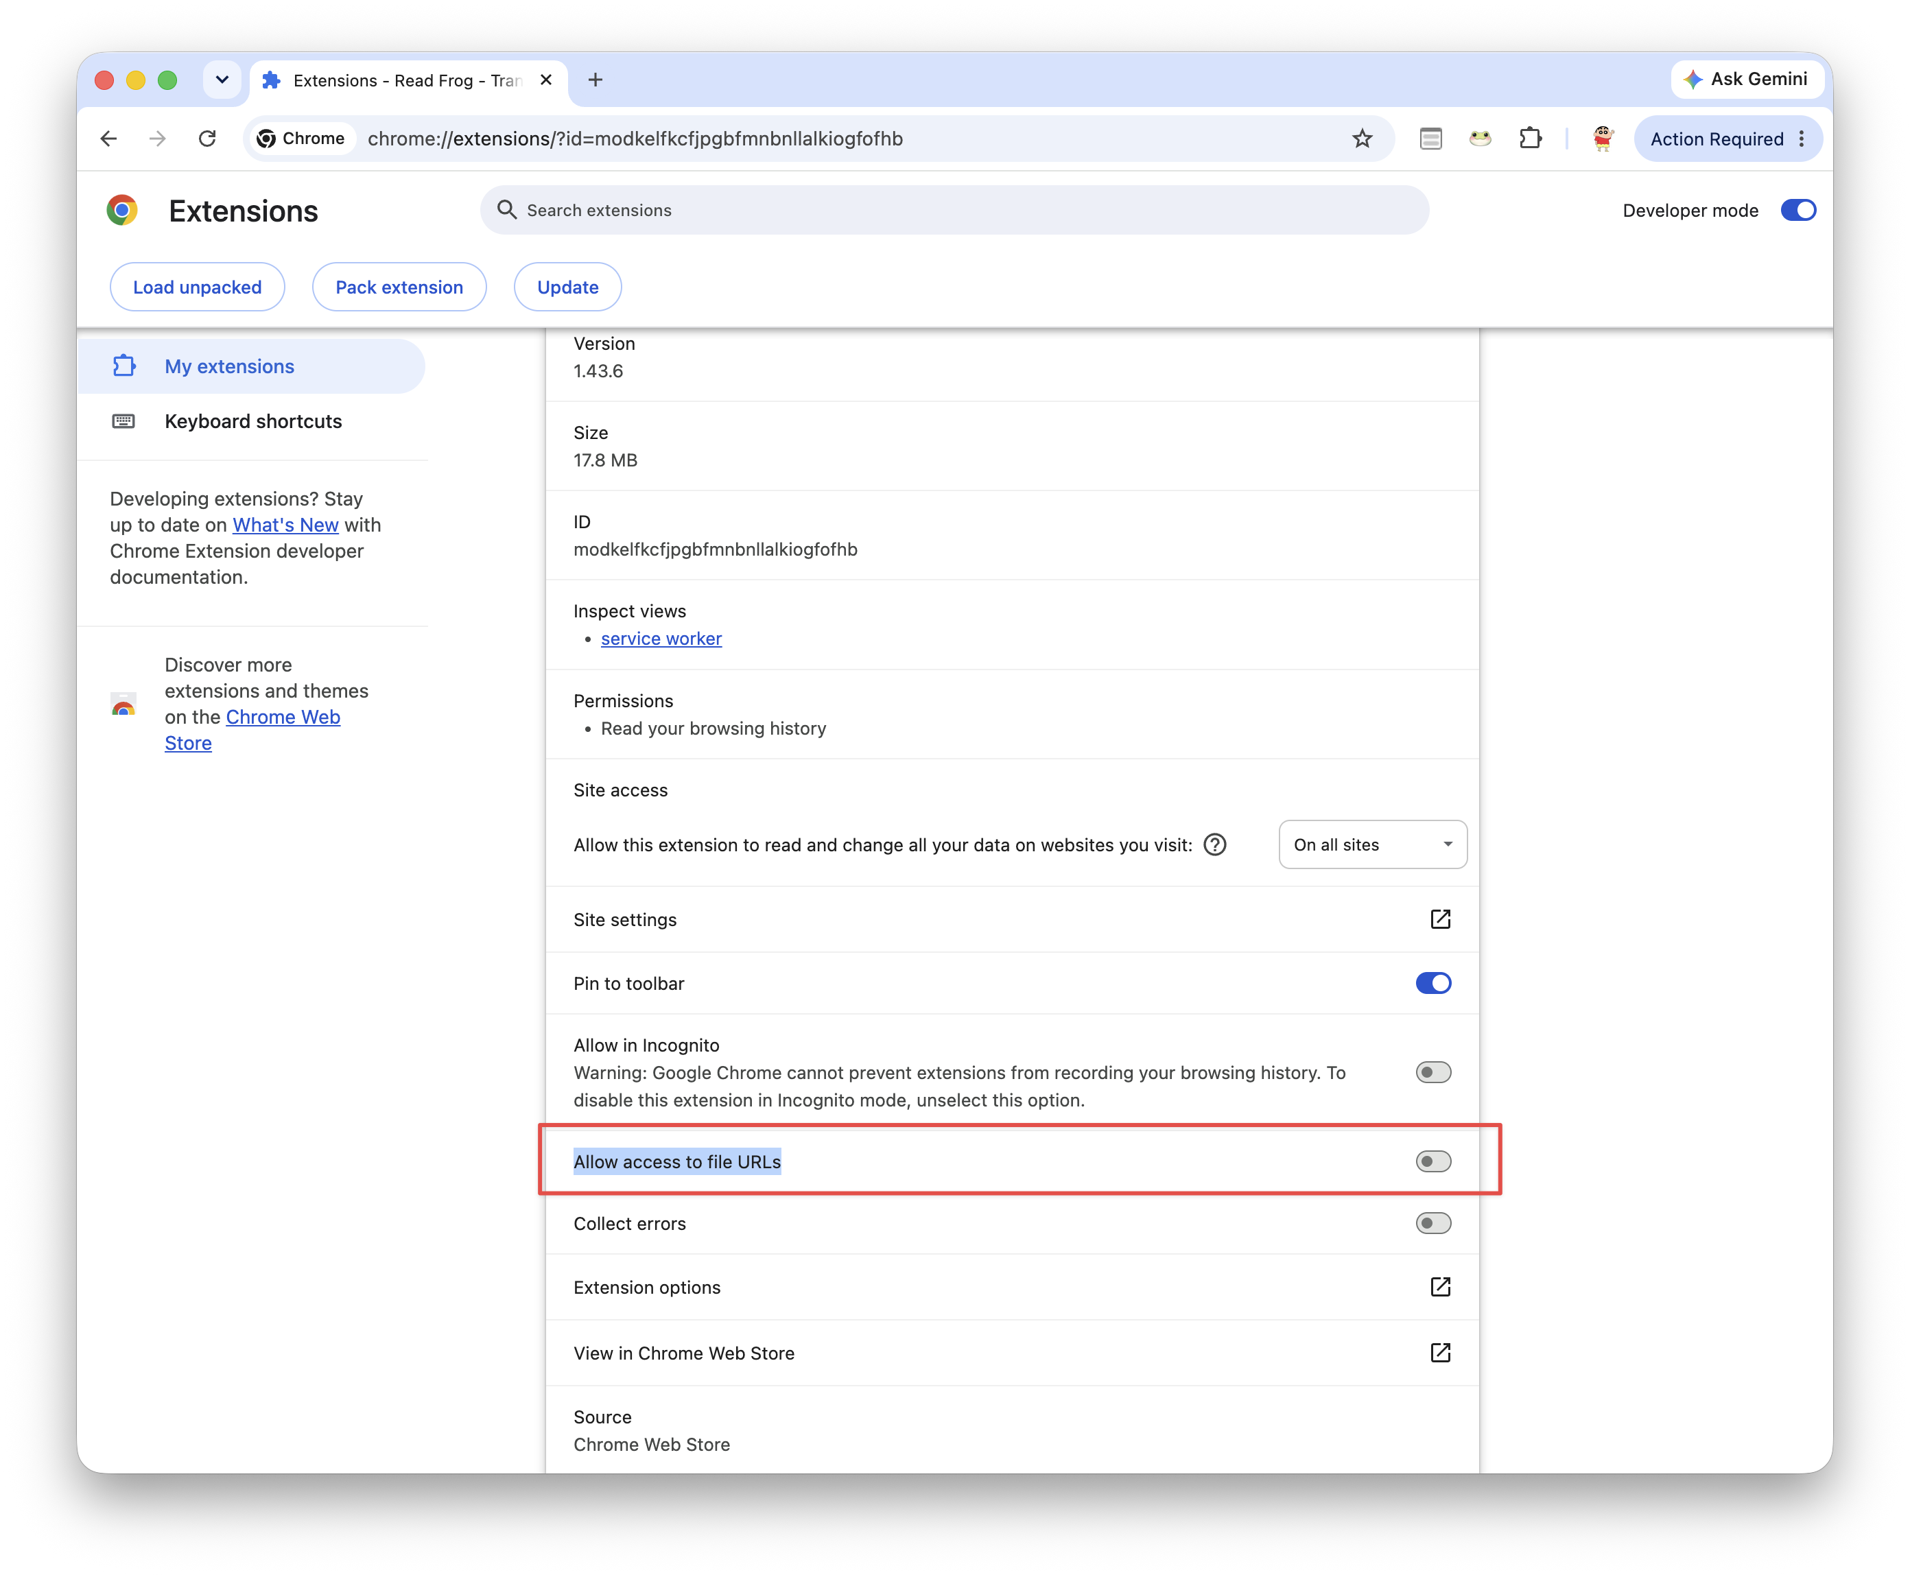Screen dimensions: 1910x1575
Task: Click Load unpacked
Action: pyautogui.click(x=197, y=287)
